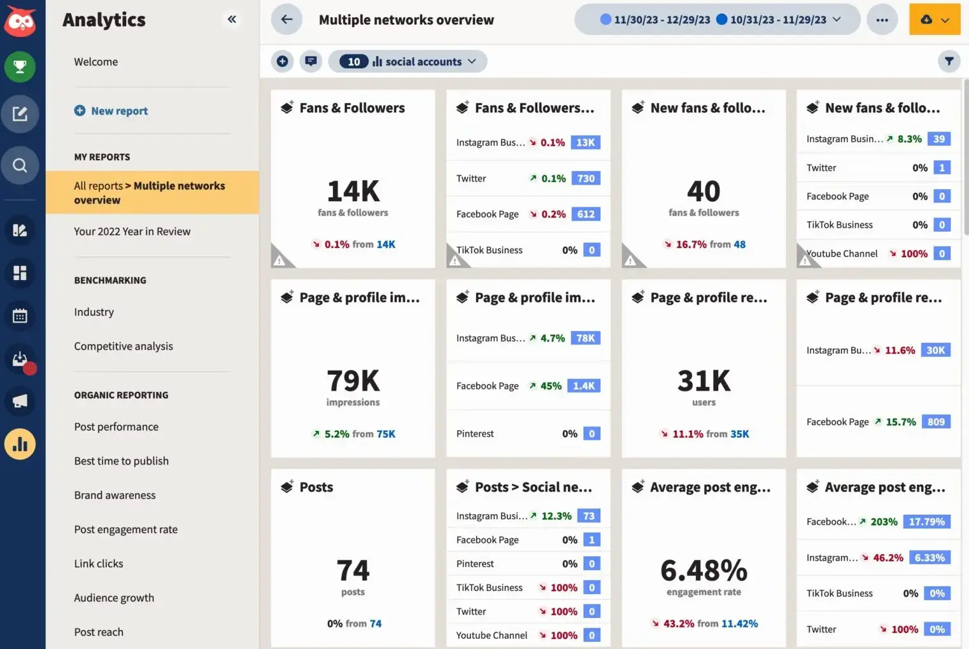Select the trophy goals icon in sidebar

pos(20,66)
